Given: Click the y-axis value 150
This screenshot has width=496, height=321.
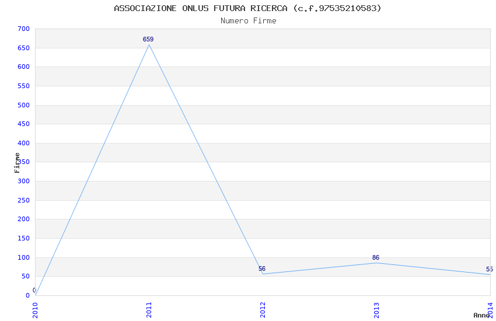Looking at the screenshot, I should [x=24, y=239].
